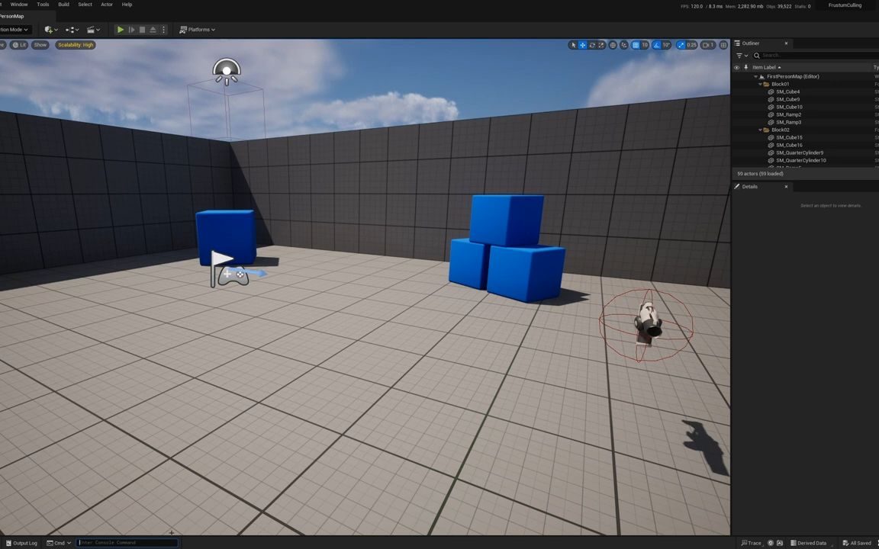Switch to the Rotate transform tool
The height and width of the screenshot is (549, 879).
(591, 44)
